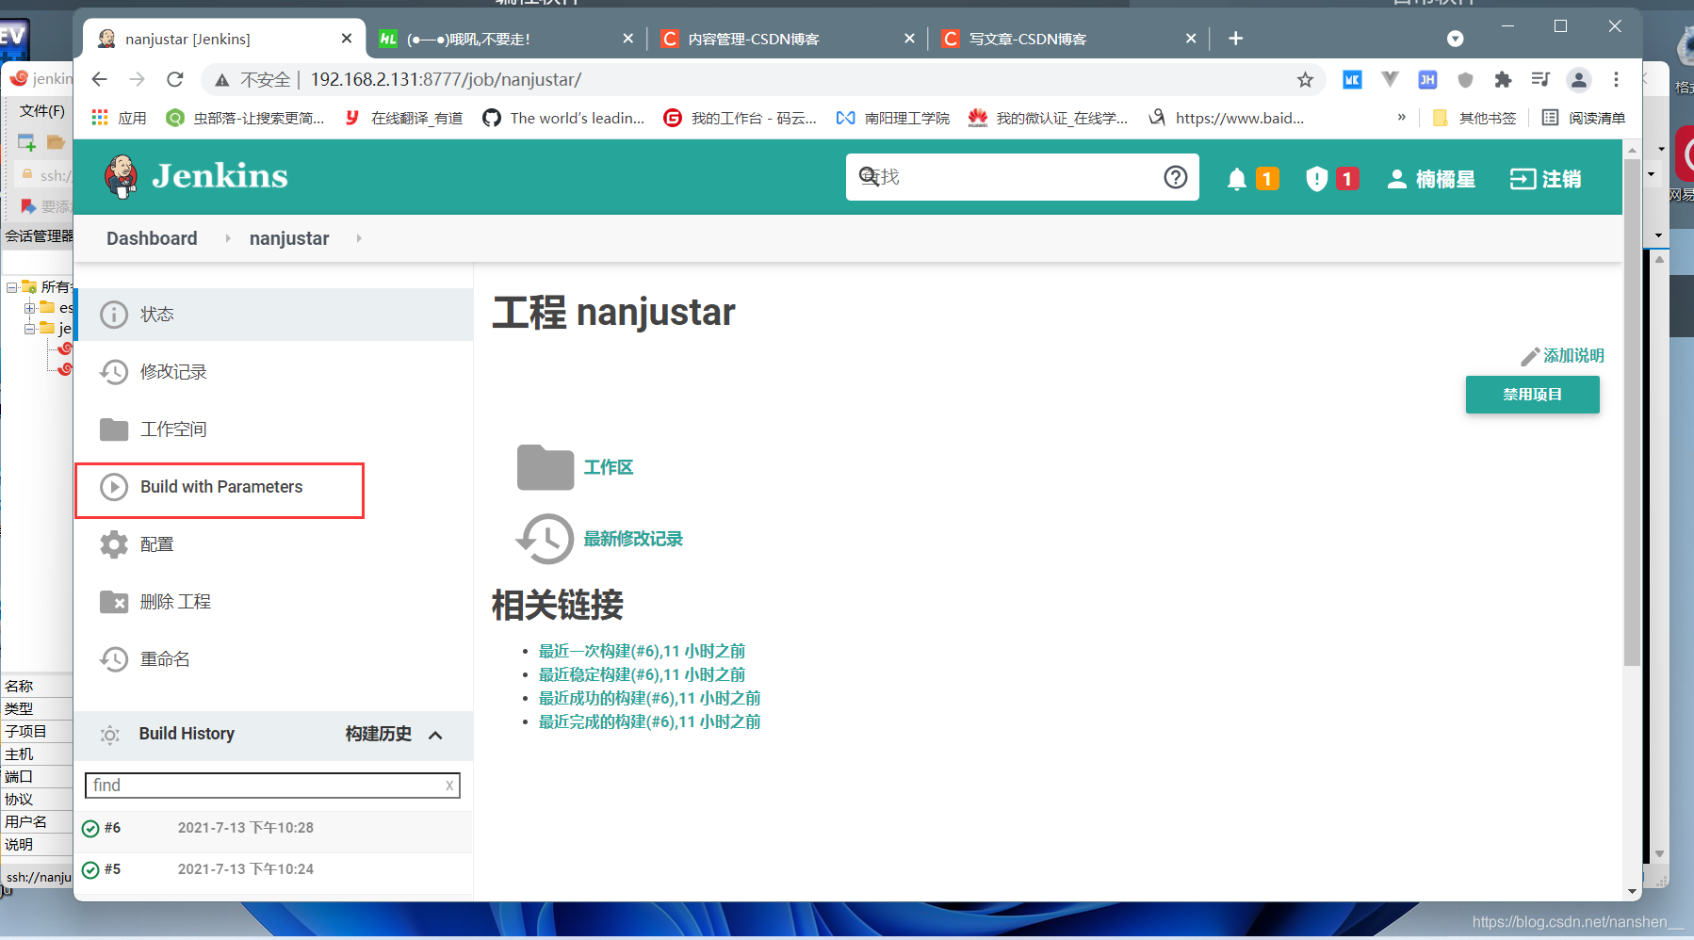Click the 删除工程 delete icon
Image resolution: width=1694 pixels, height=940 pixels.
[x=113, y=601]
